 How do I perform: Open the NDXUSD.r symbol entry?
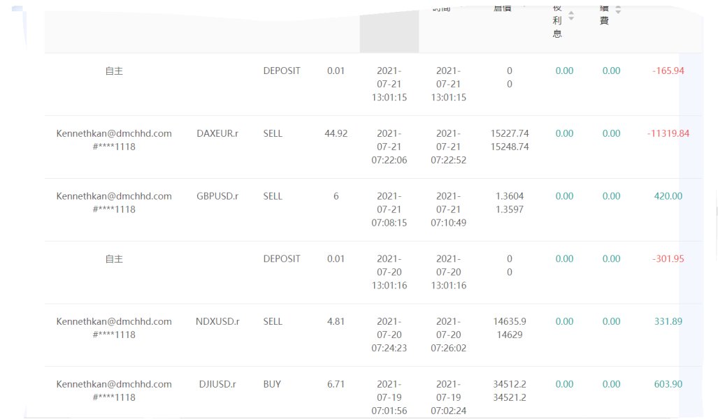click(217, 322)
